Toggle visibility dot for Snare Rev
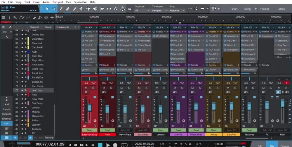The image size is (292, 147). coord(22,69)
